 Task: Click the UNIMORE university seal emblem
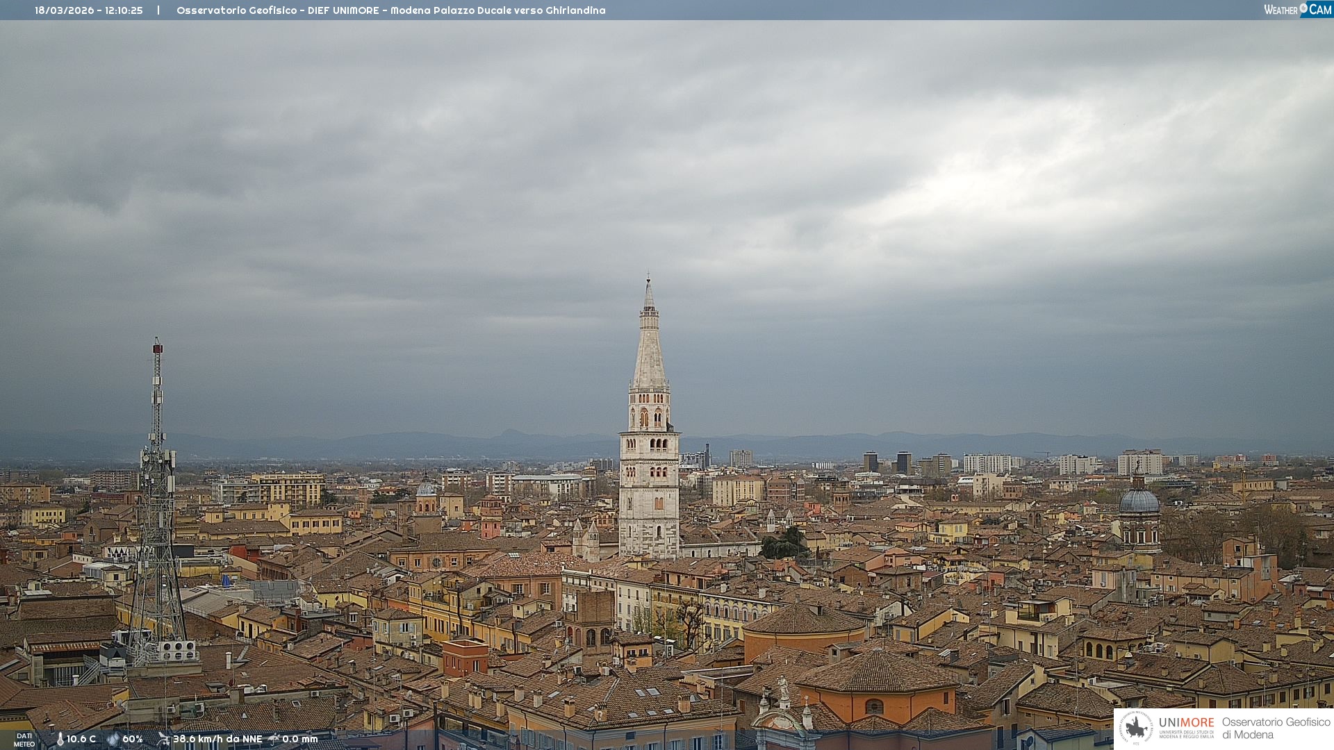tap(1136, 728)
